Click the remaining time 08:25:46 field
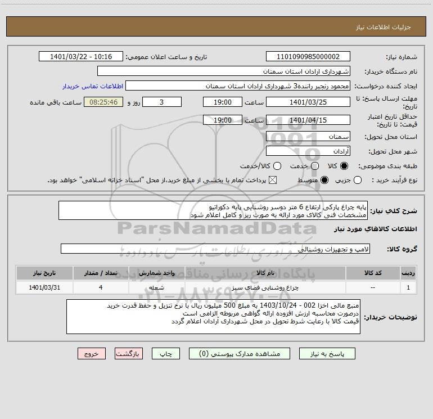This screenshot has width=433, height=419. point(103,102)
